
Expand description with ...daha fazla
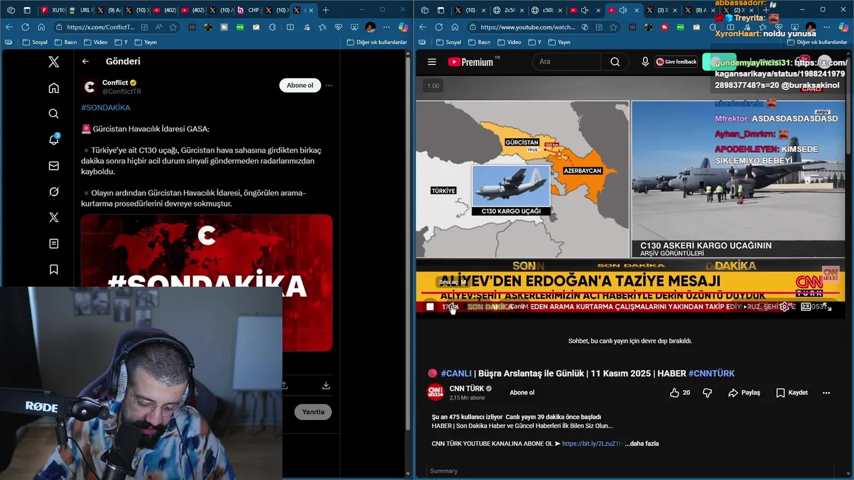pos(642,443)
